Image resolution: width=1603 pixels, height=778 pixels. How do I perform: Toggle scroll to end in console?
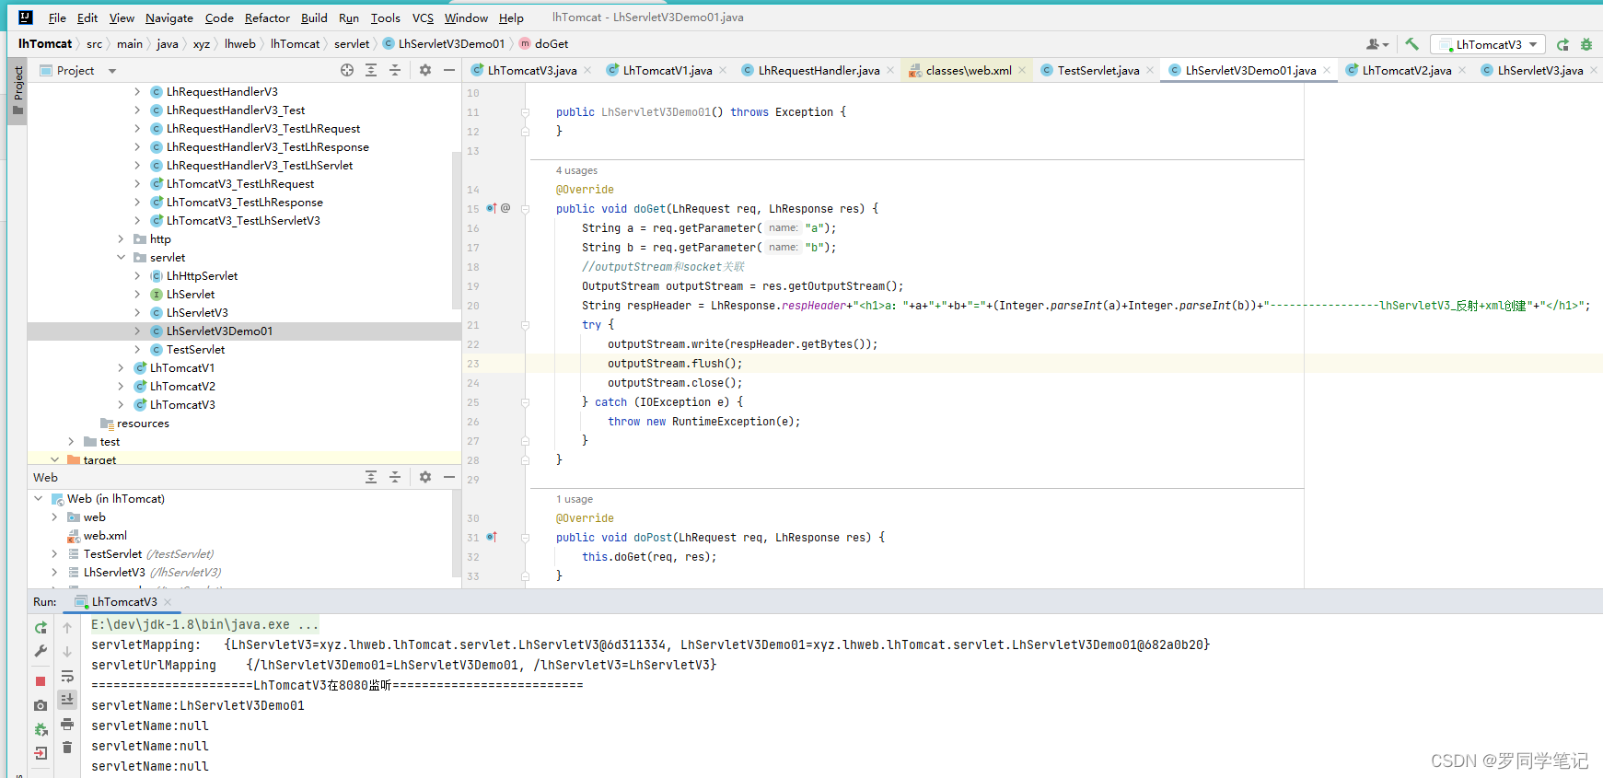point(67,700)
